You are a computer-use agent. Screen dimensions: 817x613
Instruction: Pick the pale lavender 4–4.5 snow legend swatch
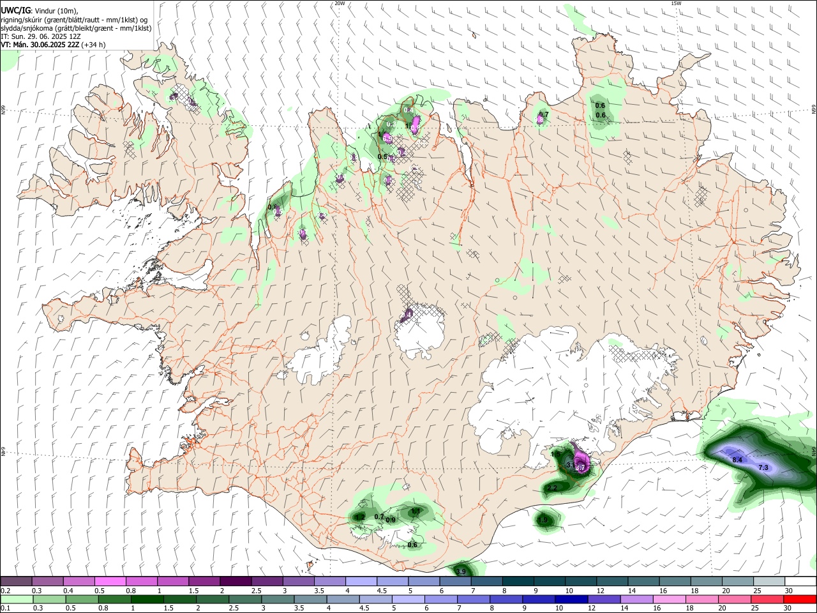361,582
